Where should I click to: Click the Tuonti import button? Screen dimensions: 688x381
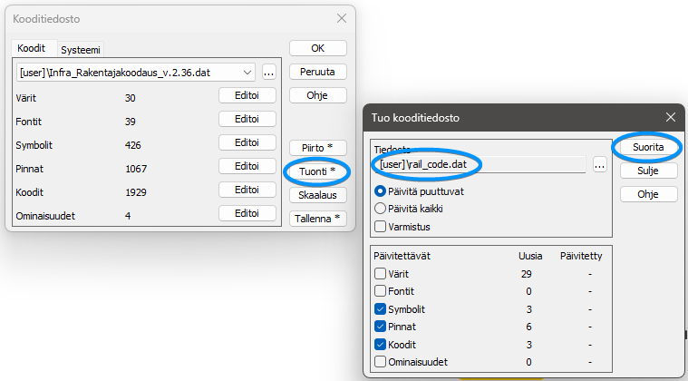317,171
